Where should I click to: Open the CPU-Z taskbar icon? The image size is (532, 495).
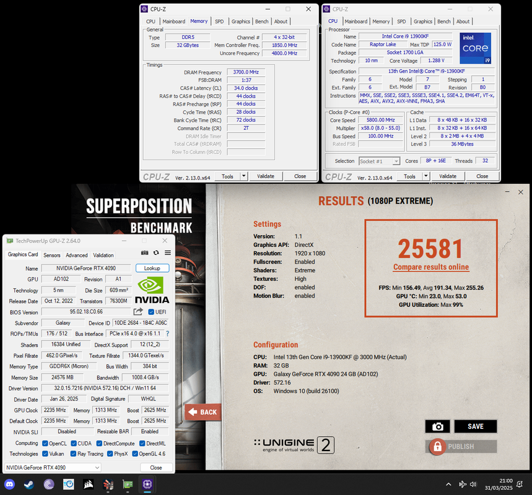147,484
